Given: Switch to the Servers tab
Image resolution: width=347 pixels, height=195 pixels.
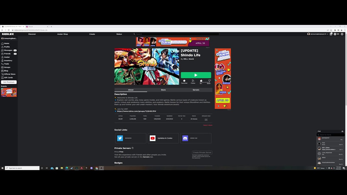Looking at the screenshot, I should tap(196, 90).
